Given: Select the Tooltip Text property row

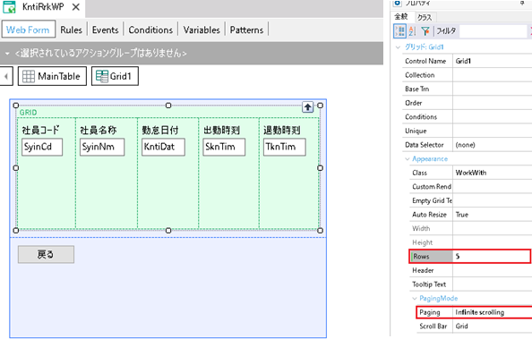Looking at the screenshot, I should (x=471, y=284).
